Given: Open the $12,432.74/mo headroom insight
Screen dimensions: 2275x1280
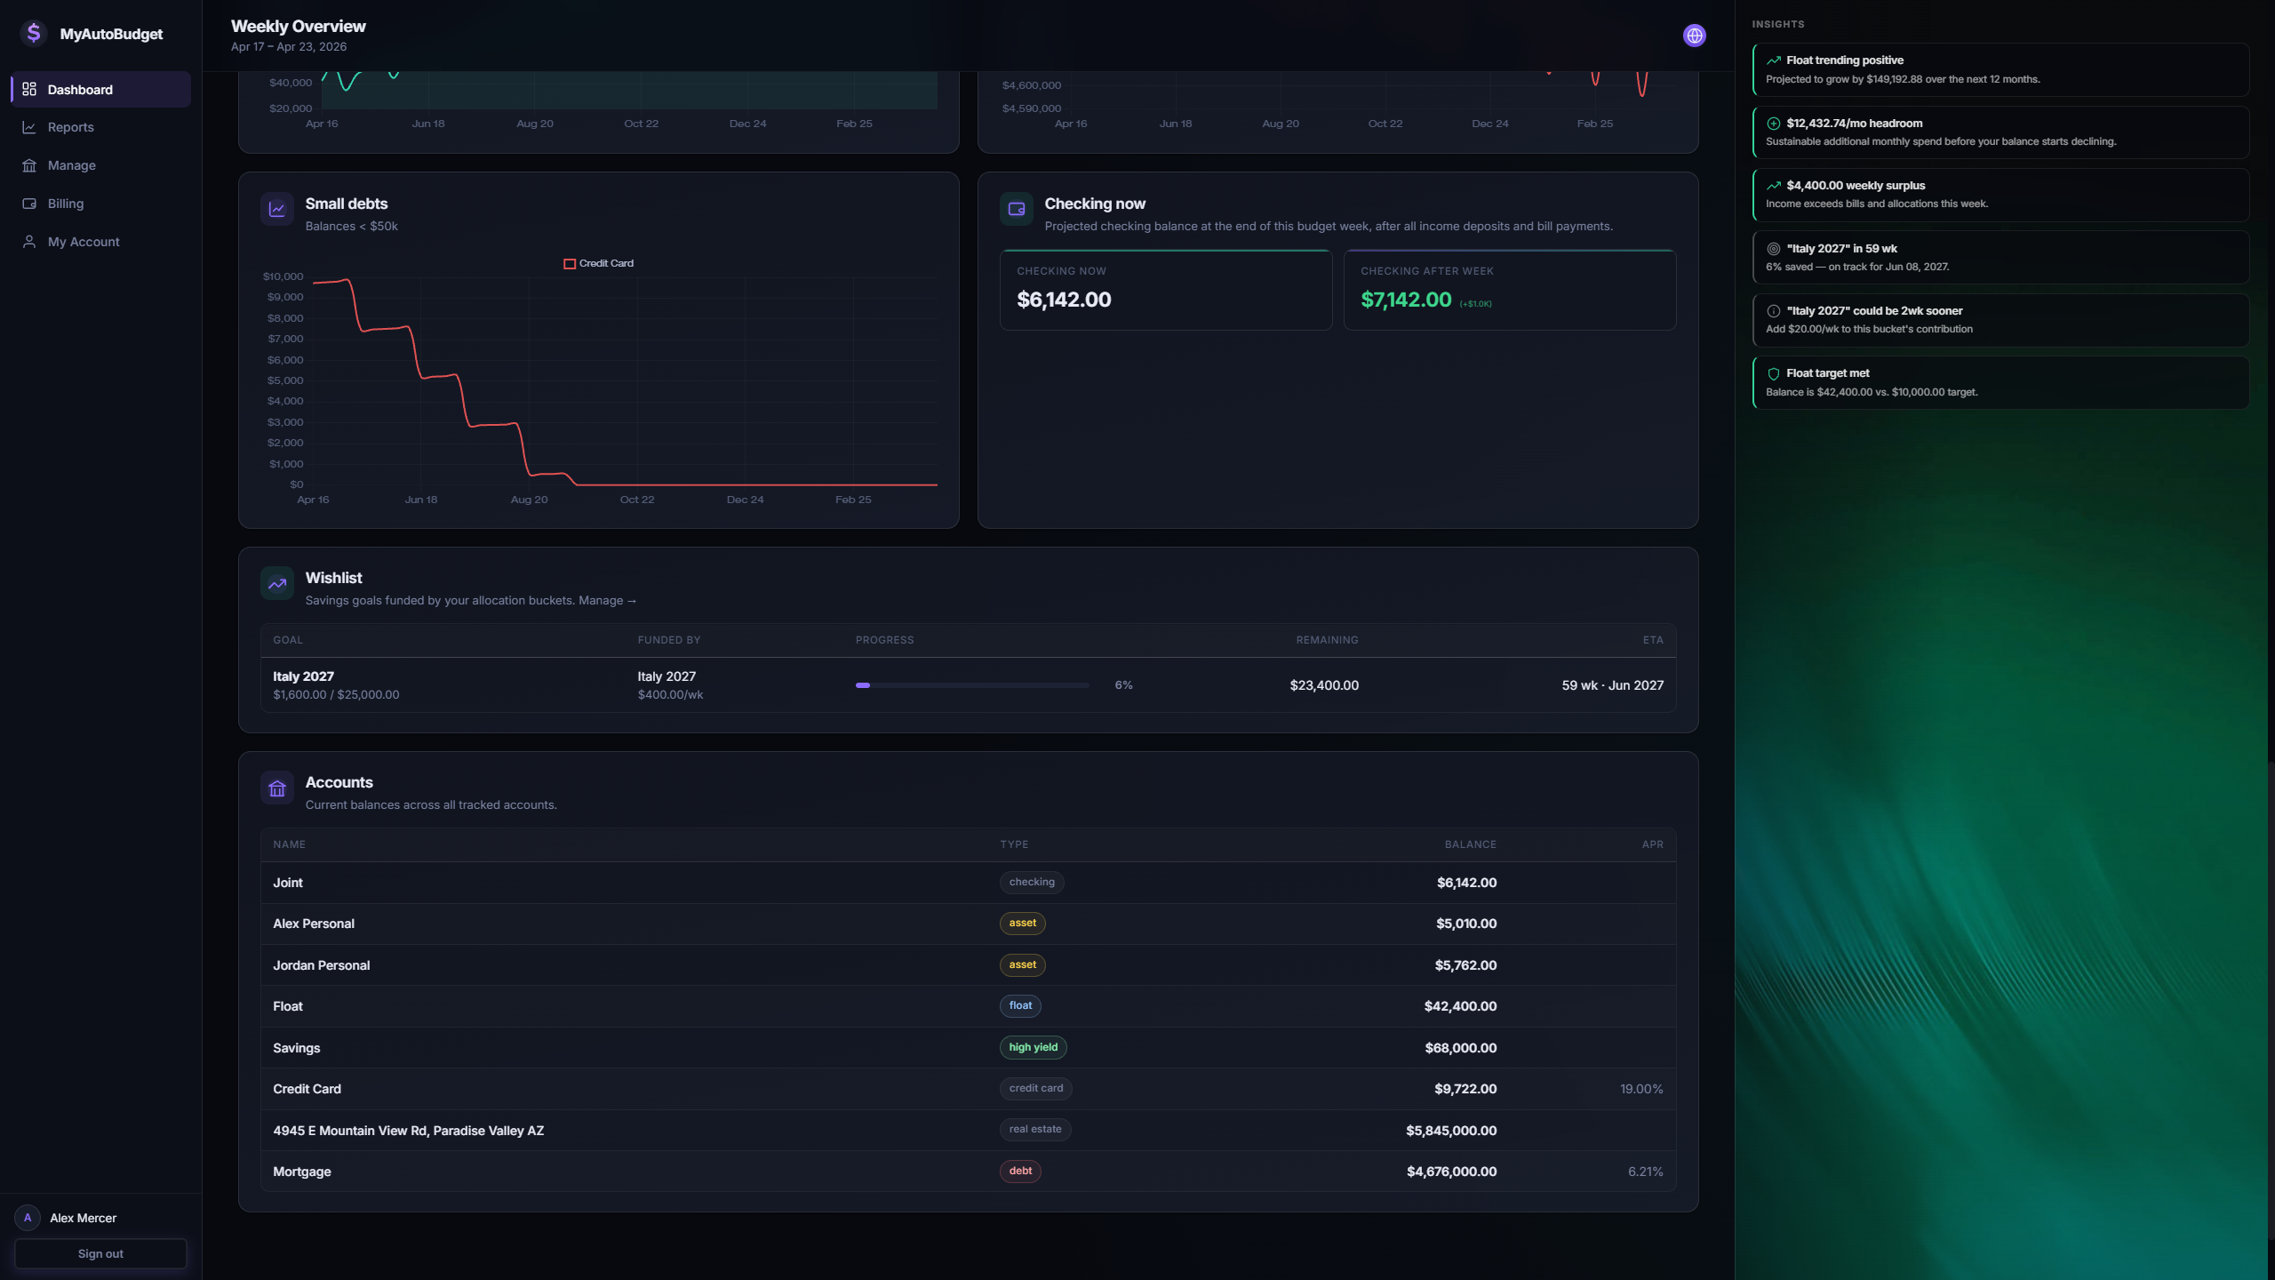Looking at the screenshot, I should click(x=2001, y=132).
